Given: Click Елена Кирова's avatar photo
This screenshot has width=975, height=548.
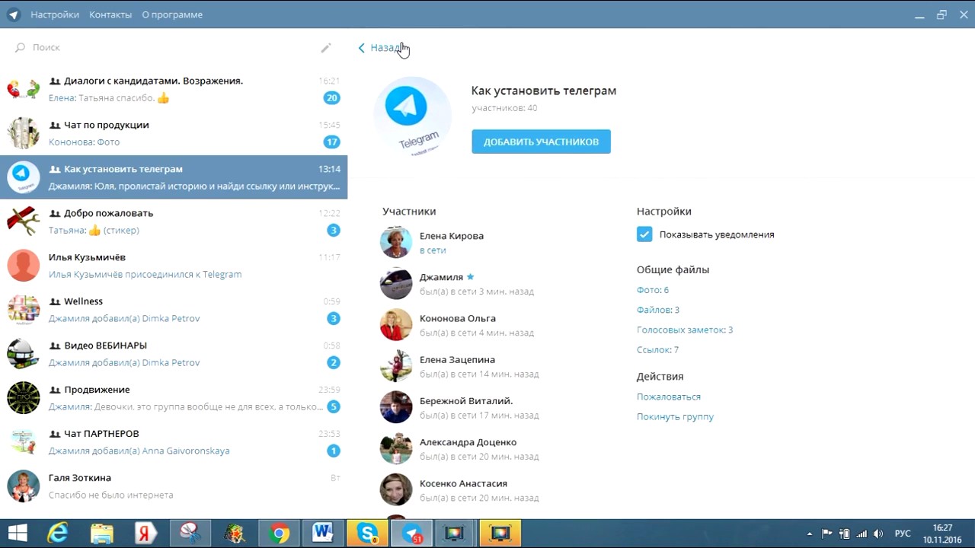Looking at the screenshot, I should pyautogui.click(x=396, y=243).
